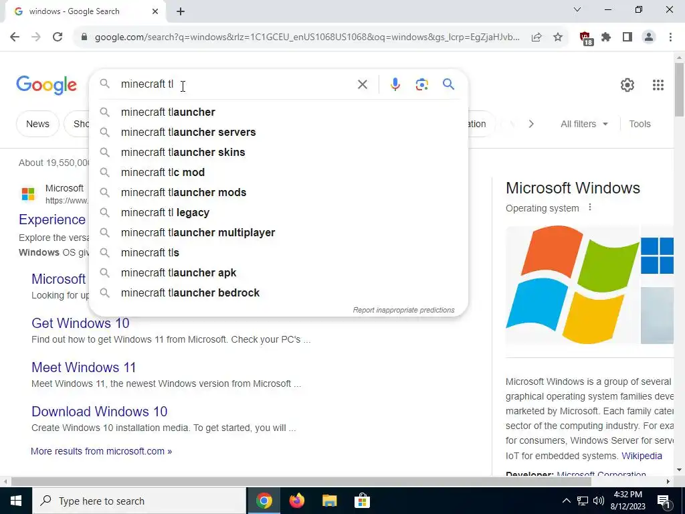Open the Wikipedia link in knowledge panel
Viewport: 685px width, 514px height.
point(642,456)
